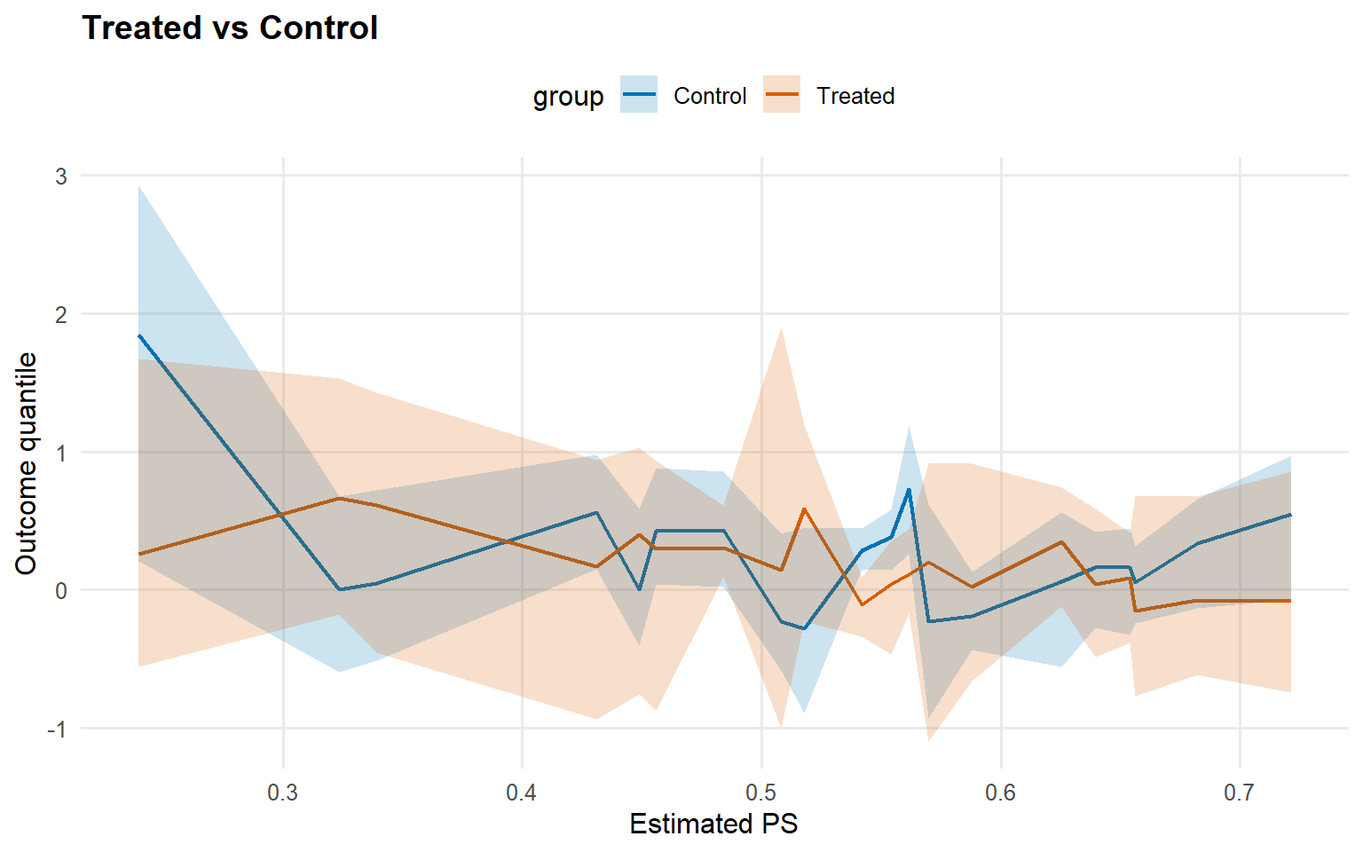Click the 1 y-axis tick label
1363x852 pixels.
pos(61,453)
